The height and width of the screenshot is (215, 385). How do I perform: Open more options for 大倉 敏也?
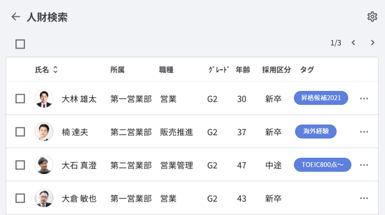coord(364,198)
